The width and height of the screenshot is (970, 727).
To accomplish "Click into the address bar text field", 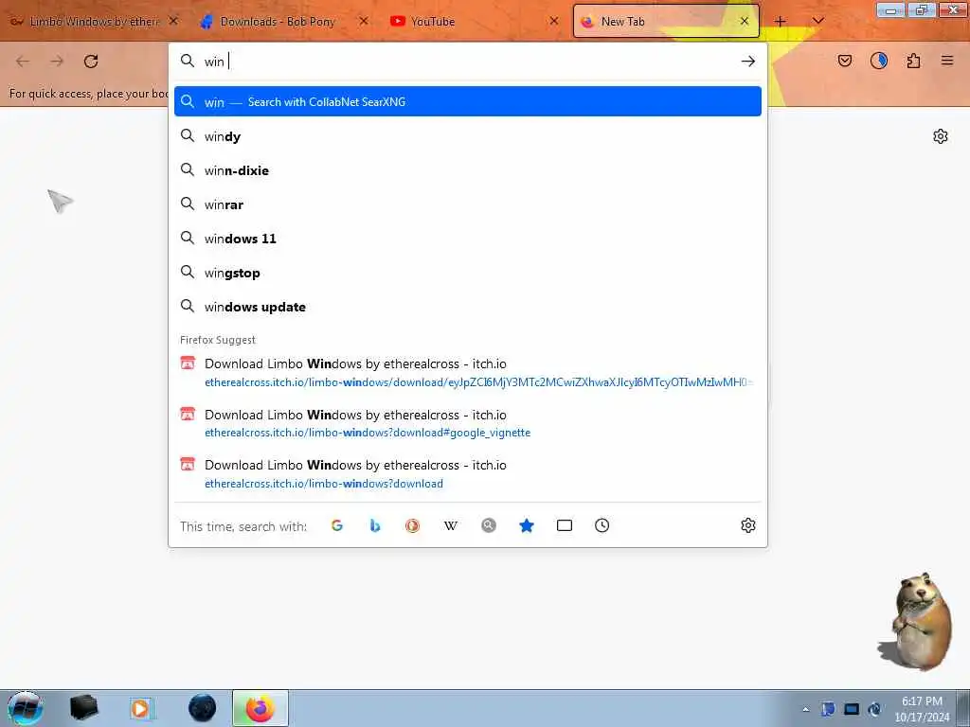I will click(x=470, y=62).
